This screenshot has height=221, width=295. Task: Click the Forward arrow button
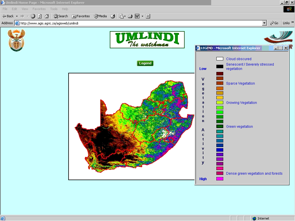point(22,16)
